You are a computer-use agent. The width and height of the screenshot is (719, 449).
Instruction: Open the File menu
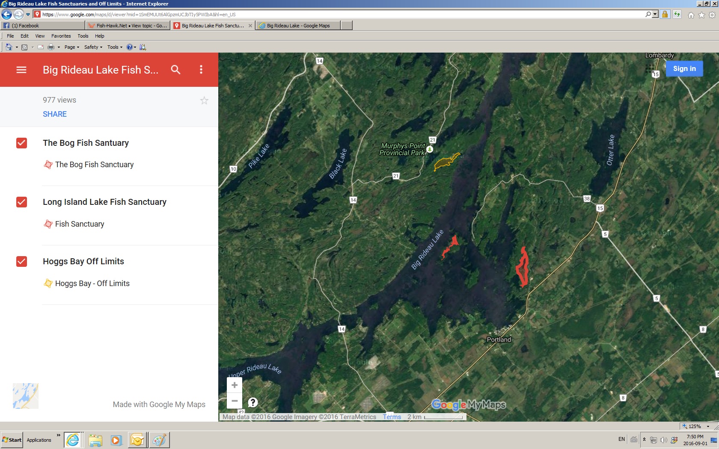[x=10, y=36]
